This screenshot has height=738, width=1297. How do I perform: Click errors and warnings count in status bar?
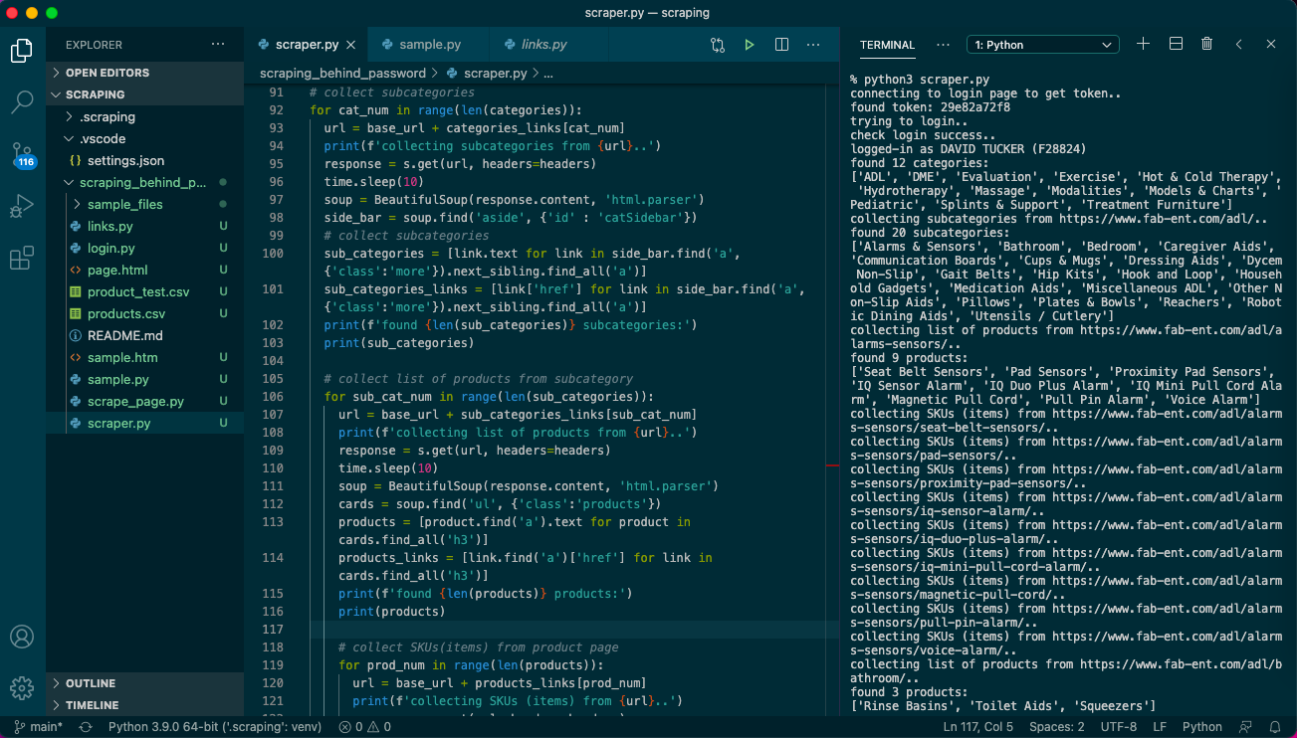click(364, 727)
